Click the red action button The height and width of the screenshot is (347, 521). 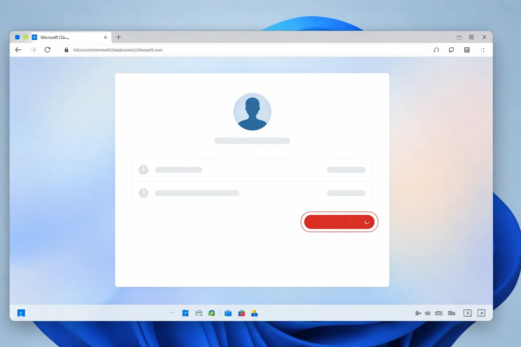339,222
